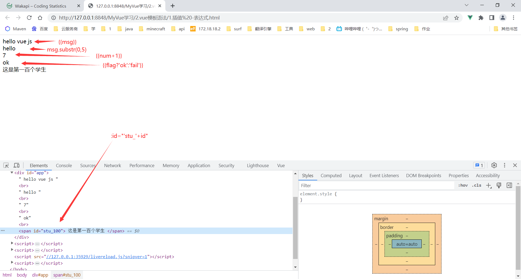This screenshot has height=279, width=521.
Task: Expand the first collapsed script node
Action: [12, 243]
